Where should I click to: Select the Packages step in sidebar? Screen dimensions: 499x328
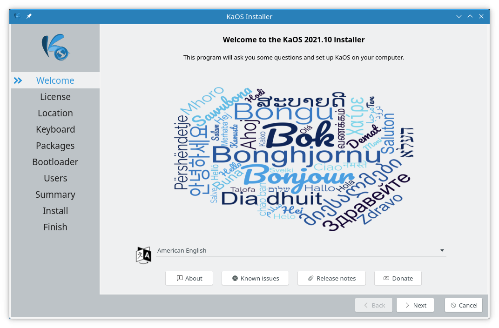(x=55, y=145)
